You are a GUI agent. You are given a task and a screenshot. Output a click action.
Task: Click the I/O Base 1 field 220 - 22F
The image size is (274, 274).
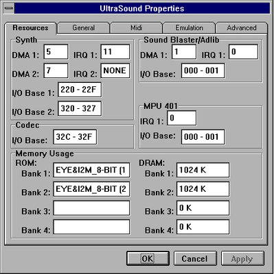[80, 90]
